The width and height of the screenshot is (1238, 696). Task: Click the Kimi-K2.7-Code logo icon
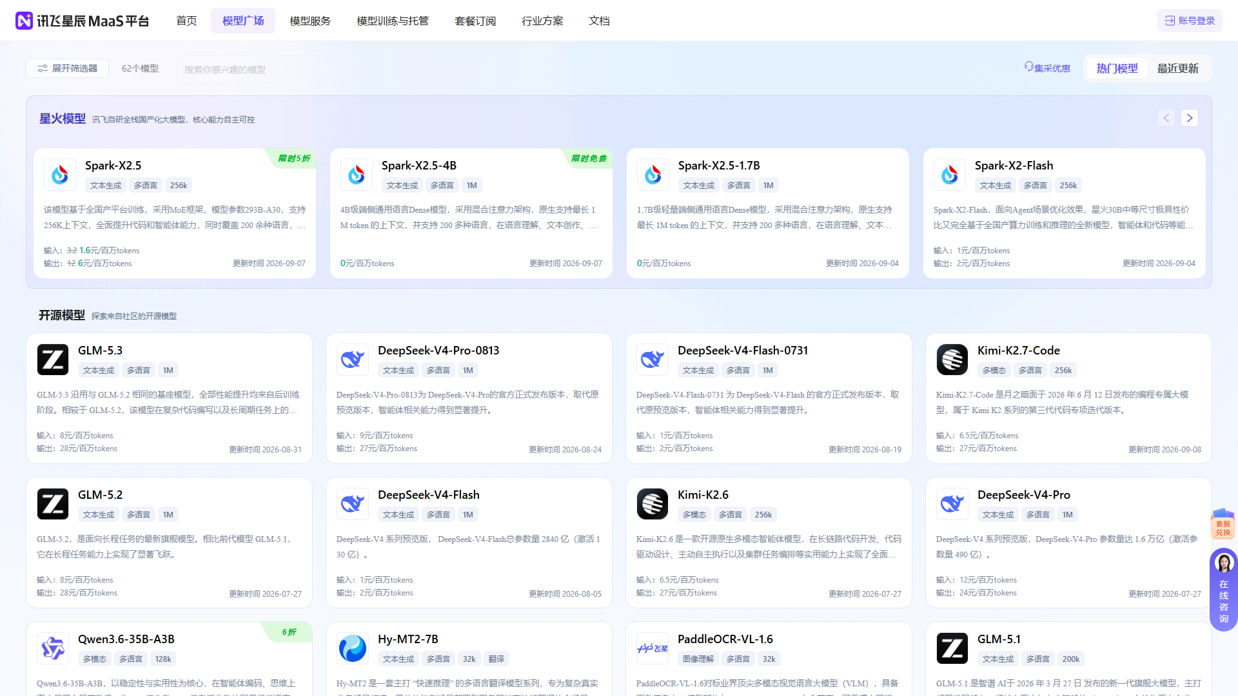(952, 360)
